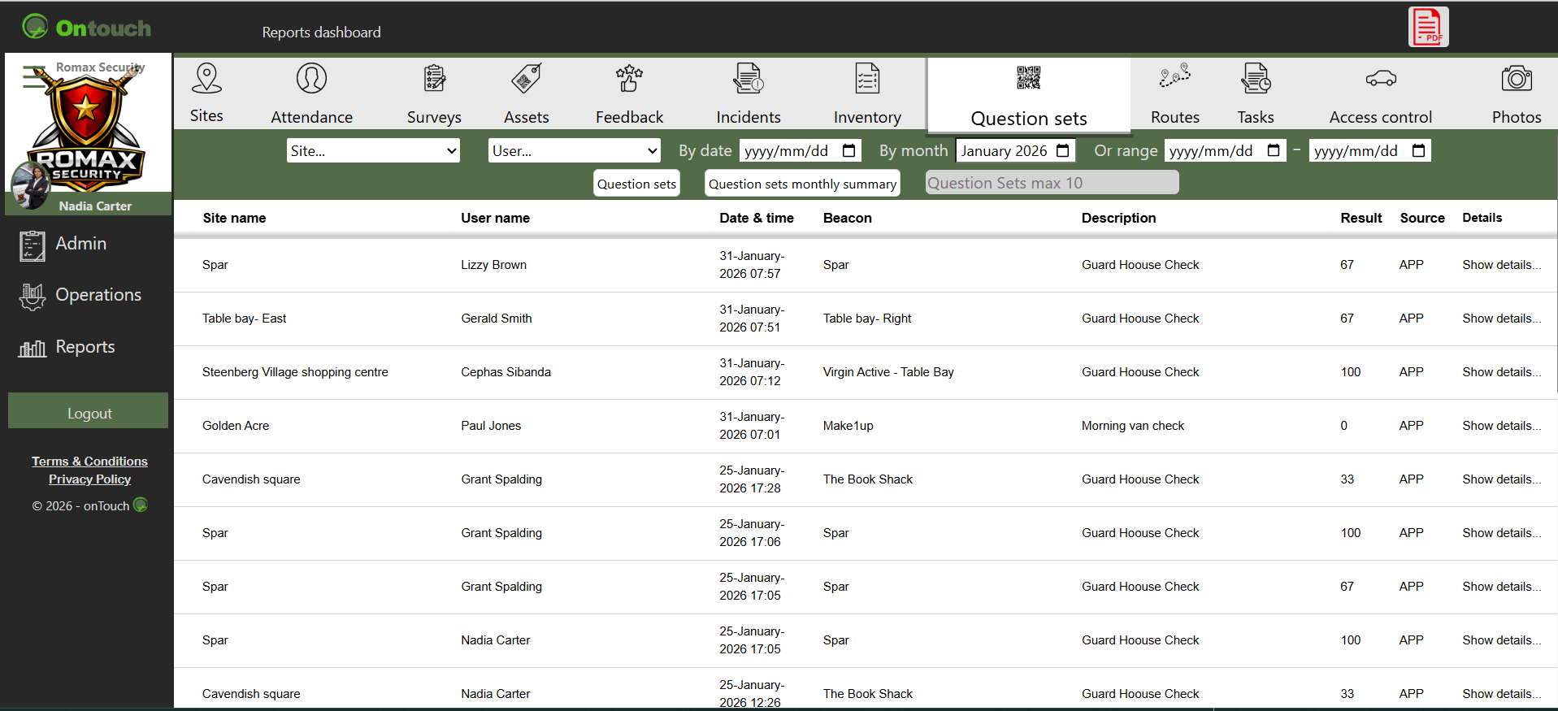Open the Access control car icon

1380,79
